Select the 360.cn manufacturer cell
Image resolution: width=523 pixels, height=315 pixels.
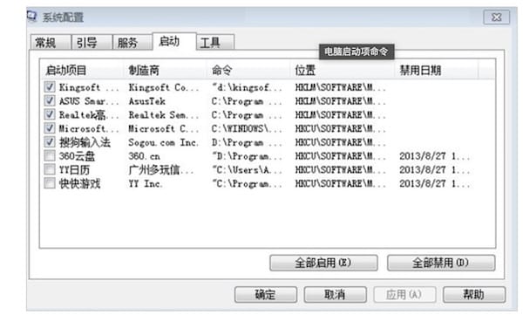pyautogui.click(x=145, y=156)
